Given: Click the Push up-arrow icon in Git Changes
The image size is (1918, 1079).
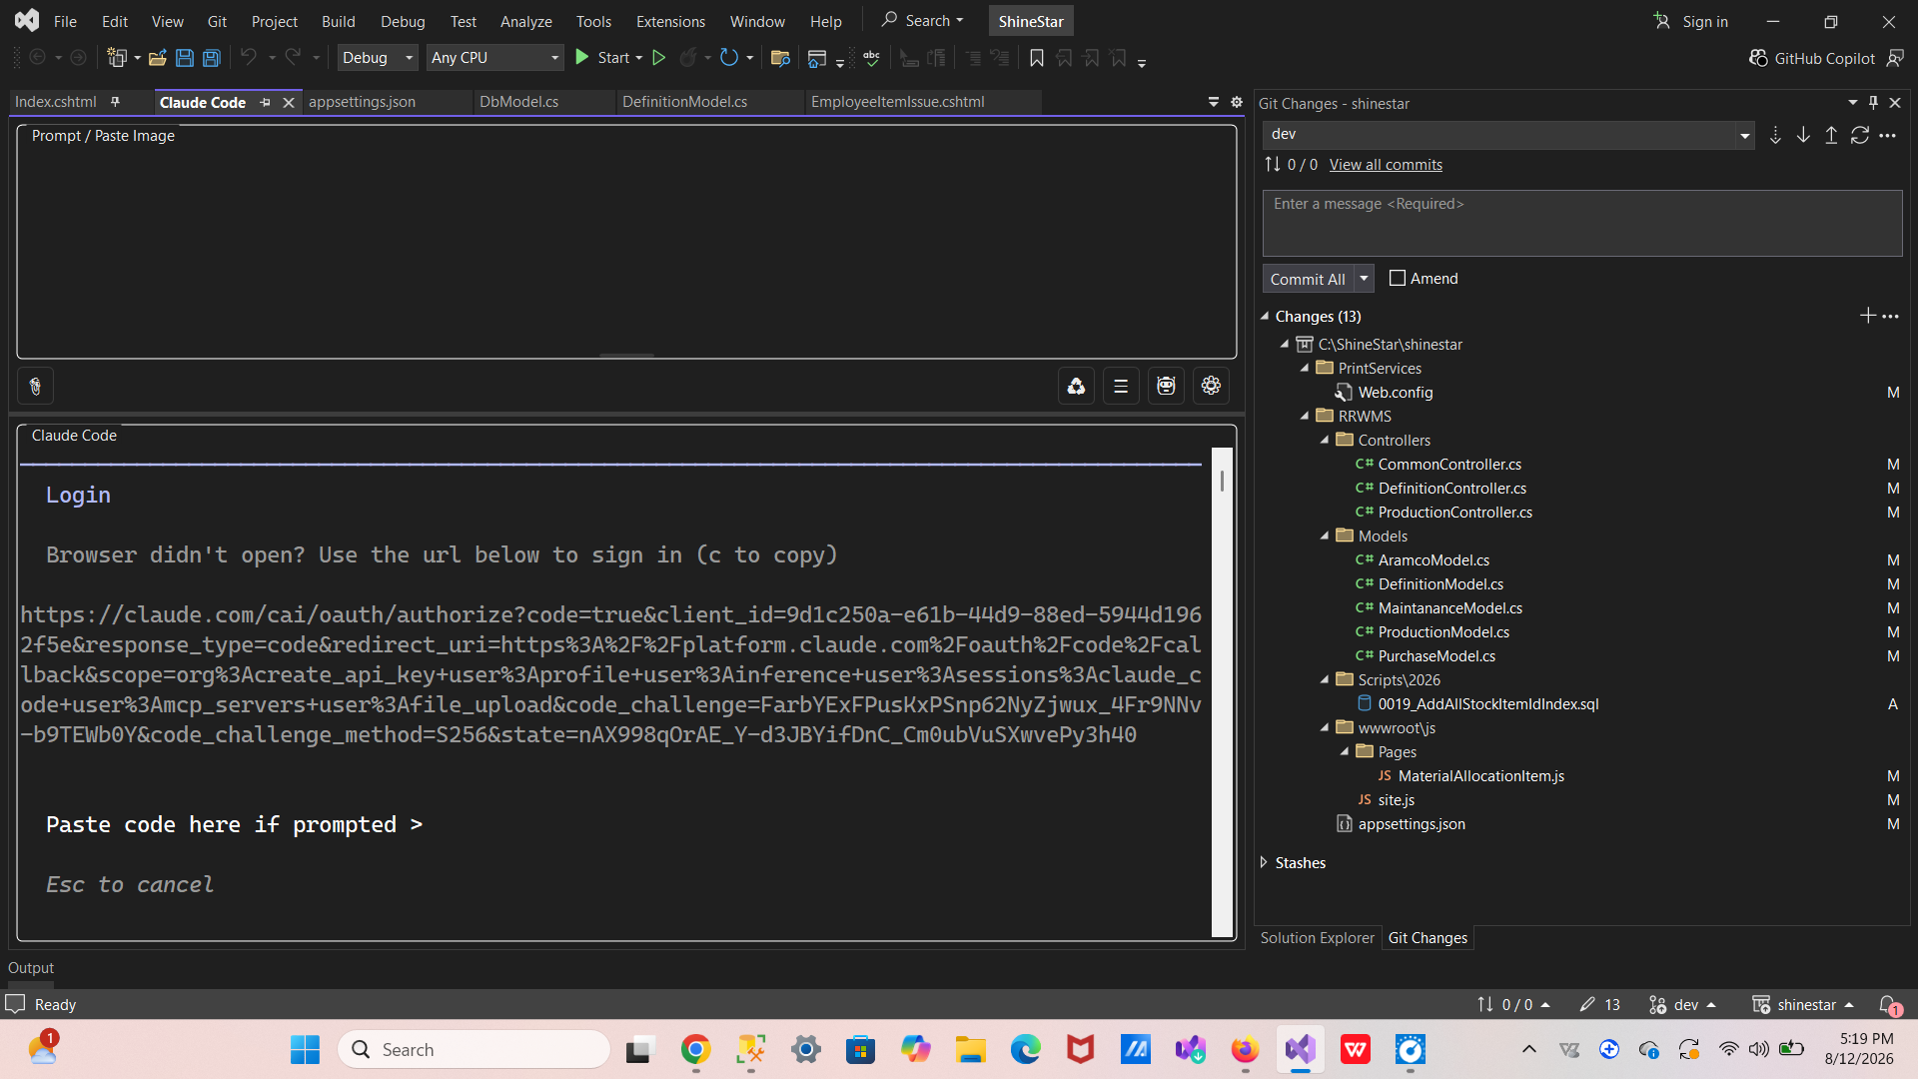Looking at the screenshot, I should 1831,135.
